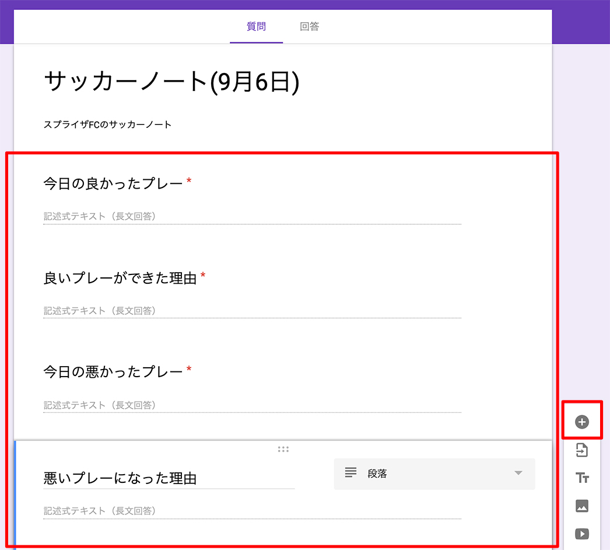Click the add image icon
The height and width of the screenshot is (550, 610).
(581, 506)
